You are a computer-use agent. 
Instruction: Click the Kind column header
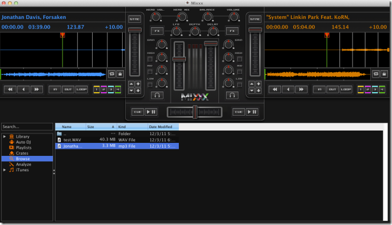[132, 127]
